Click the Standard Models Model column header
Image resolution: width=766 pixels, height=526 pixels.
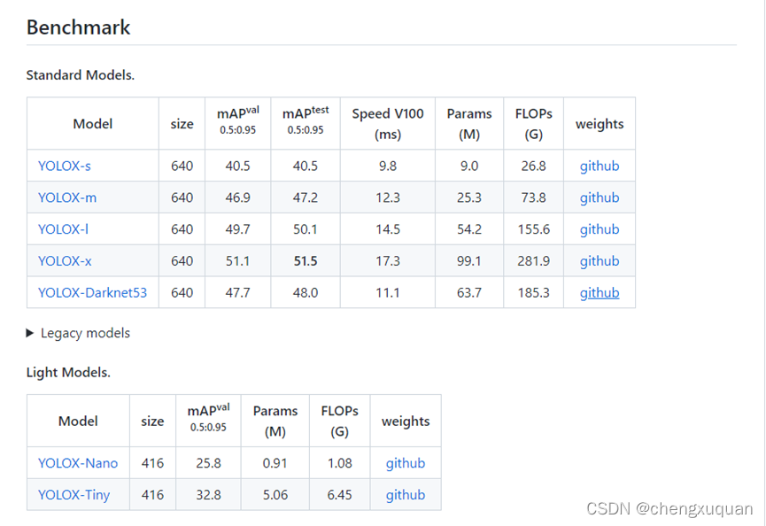(x=93, y=124)
